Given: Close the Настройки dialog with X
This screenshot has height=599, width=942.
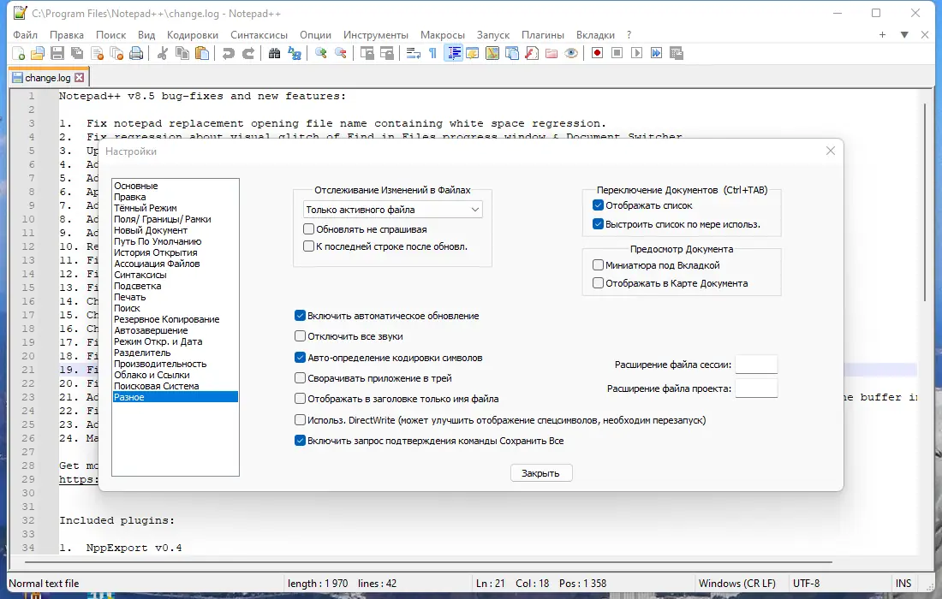Looking at the screenshot, I should click(x=831, y=151).
